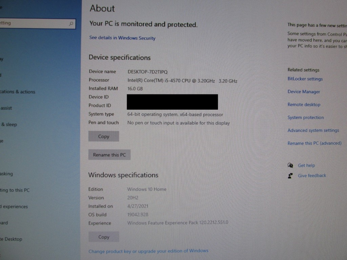Viewport: 347px width, 260px height.
Task: Click the processor value Intel Core i5-4570
Action: pos(182,81)
